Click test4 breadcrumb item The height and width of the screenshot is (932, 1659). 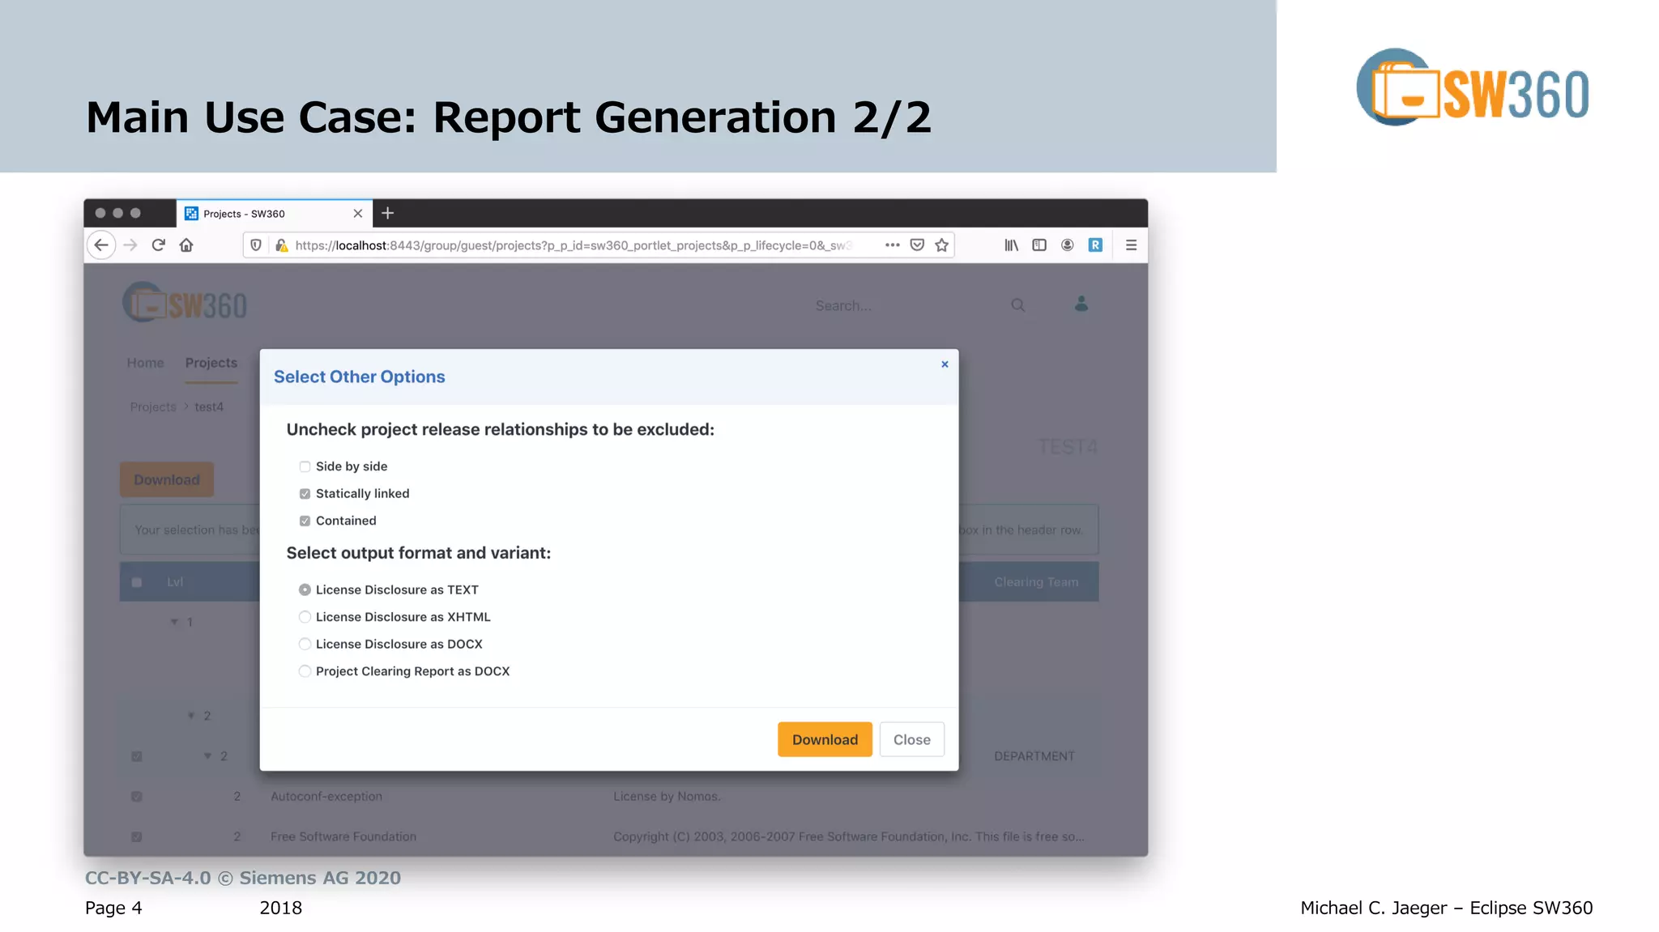click(x=209, y=406)
